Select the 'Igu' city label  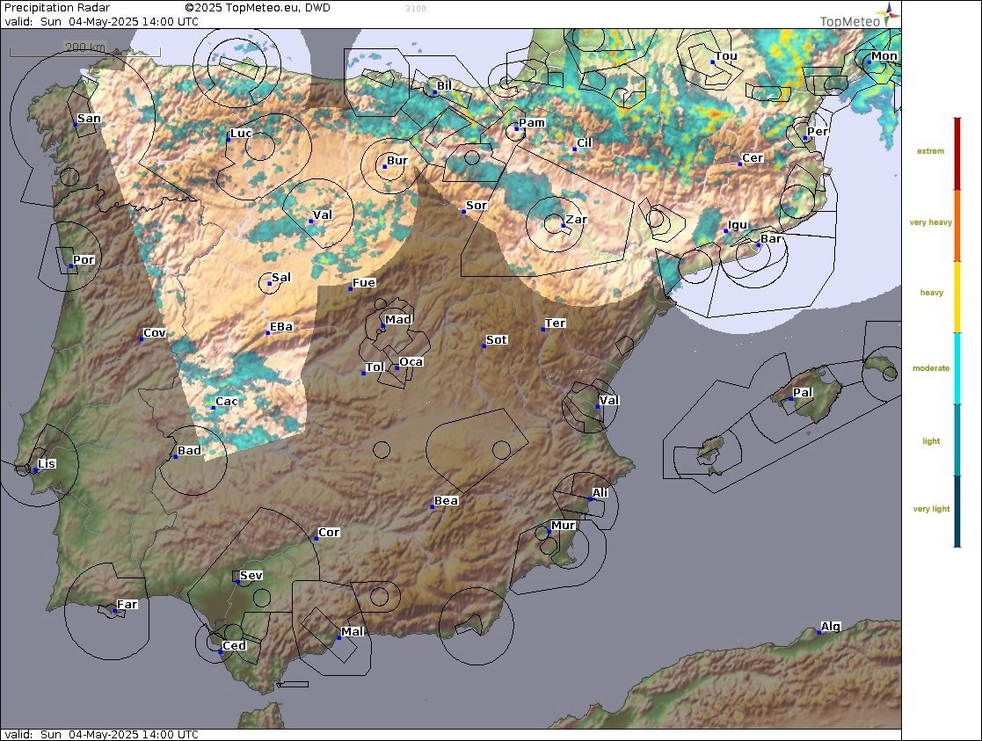tap(737, 225)
